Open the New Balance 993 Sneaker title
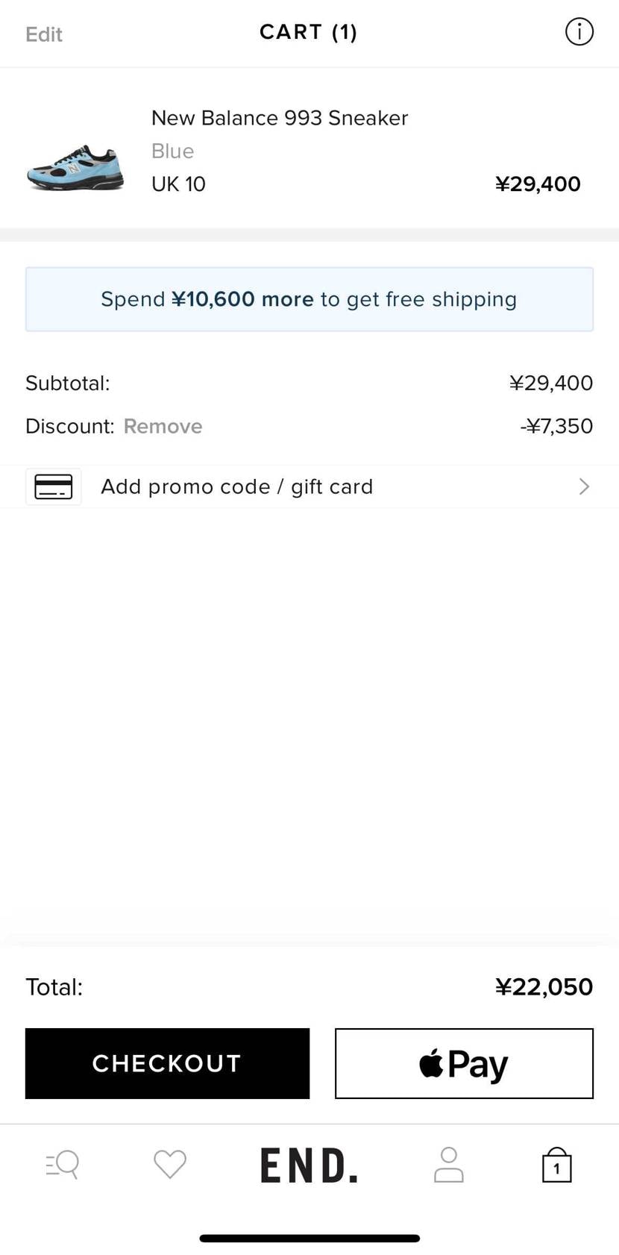 tap(280, 118)
